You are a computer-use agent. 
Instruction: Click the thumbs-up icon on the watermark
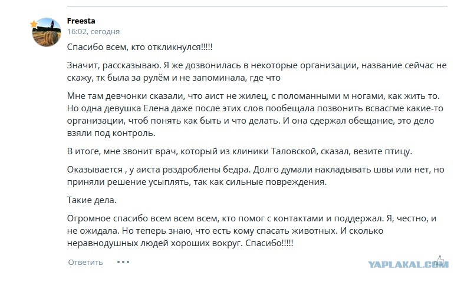pyautogui.click(x=440, y=260)
